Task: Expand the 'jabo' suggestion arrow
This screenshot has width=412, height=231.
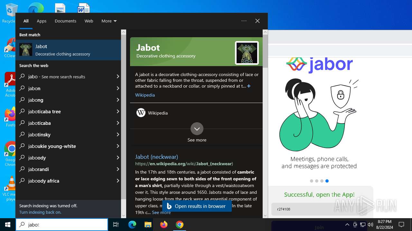Action: point(118,77)
